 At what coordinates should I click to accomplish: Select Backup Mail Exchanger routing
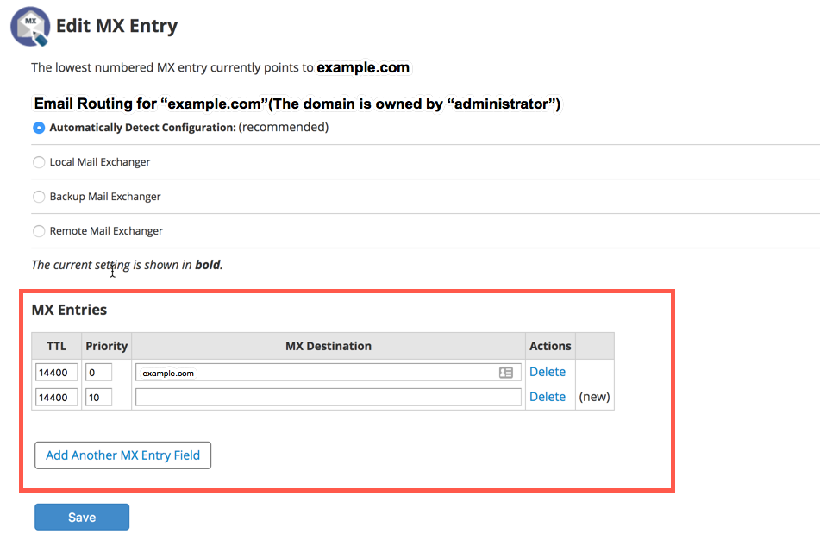point(39,197)
